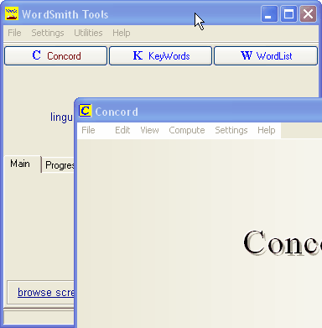This screenshot has height=328, width=322.
Task: Follow the browse screenshots link
Action: coord(46,292)
